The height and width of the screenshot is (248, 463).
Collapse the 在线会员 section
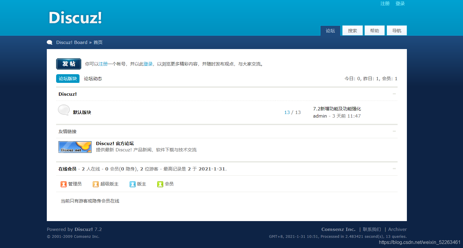coord(394,169)
